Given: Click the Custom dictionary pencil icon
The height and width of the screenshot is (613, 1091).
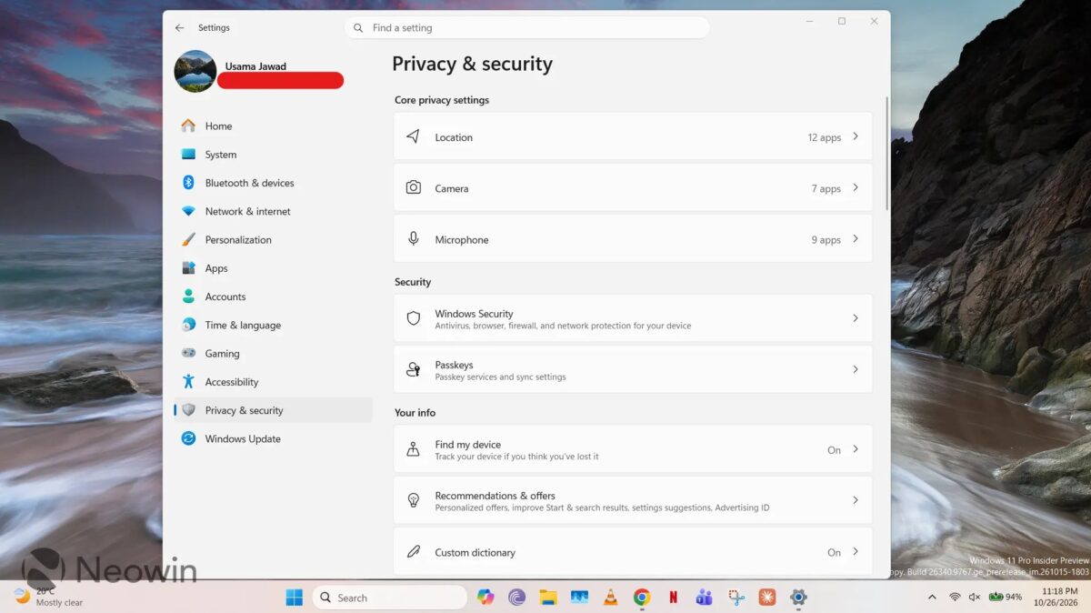Looking at the screenshot, I should pyautogui.click(x=413, y=551).
